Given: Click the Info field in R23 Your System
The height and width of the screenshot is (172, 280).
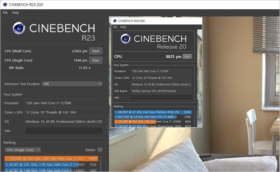Looking at the screenshot, I should 64,131.
